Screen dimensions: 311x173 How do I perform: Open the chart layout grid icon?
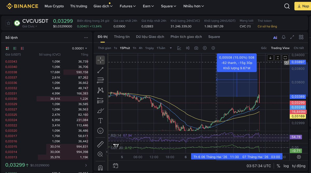pyautogui.click(x=301, y=37)
